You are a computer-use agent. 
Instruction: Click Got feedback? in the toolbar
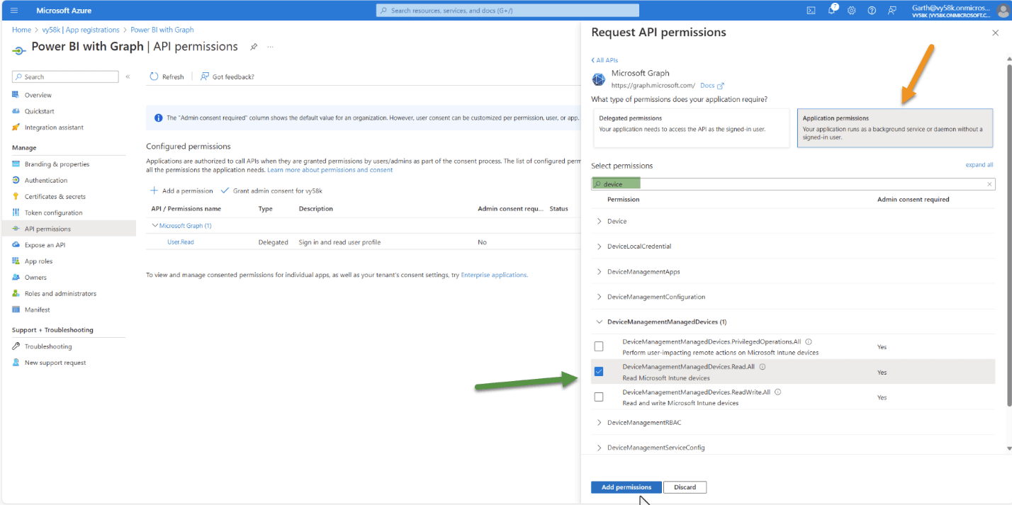tap(227, 76)
